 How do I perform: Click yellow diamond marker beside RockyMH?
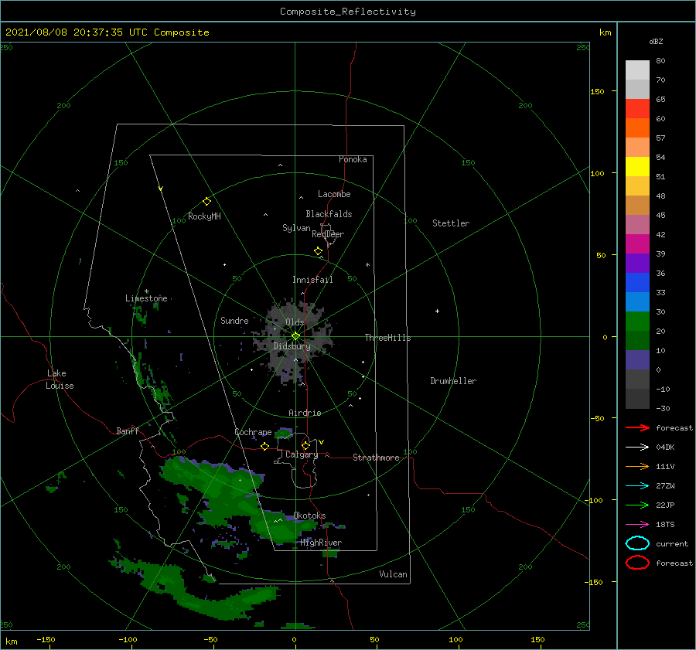pyautogui.click(x=206, y=202)
